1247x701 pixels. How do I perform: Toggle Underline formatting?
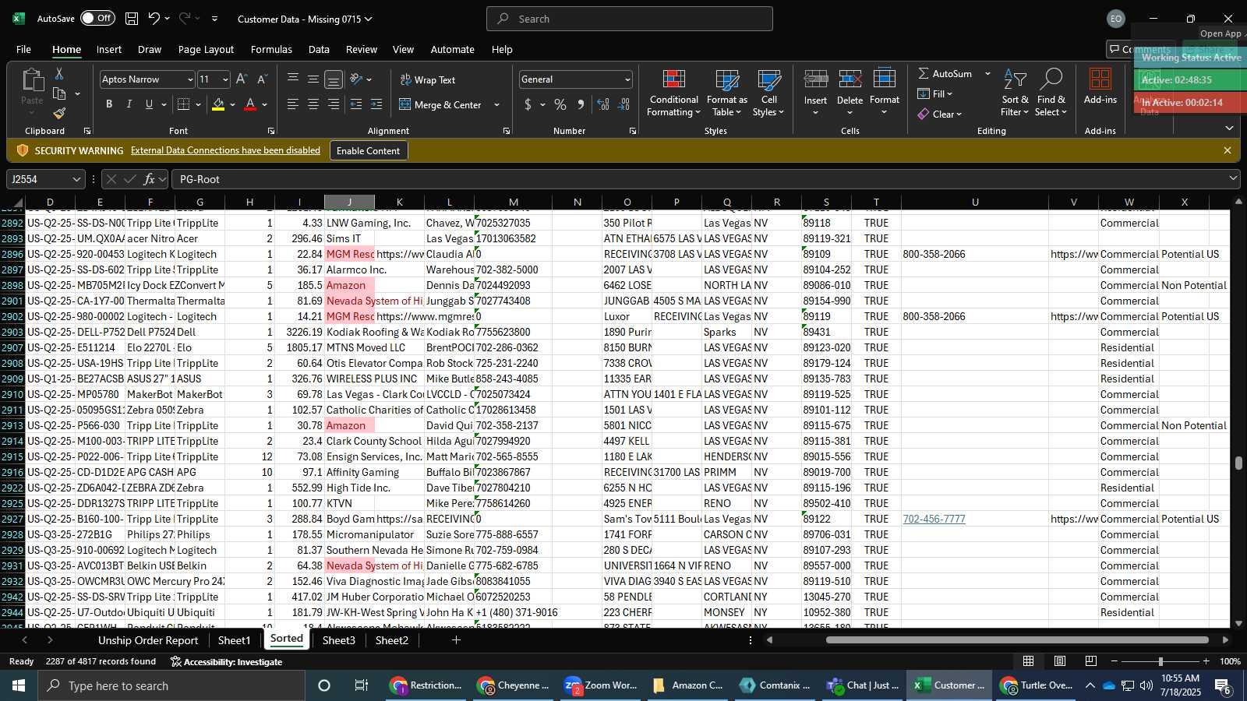[149, 104]
